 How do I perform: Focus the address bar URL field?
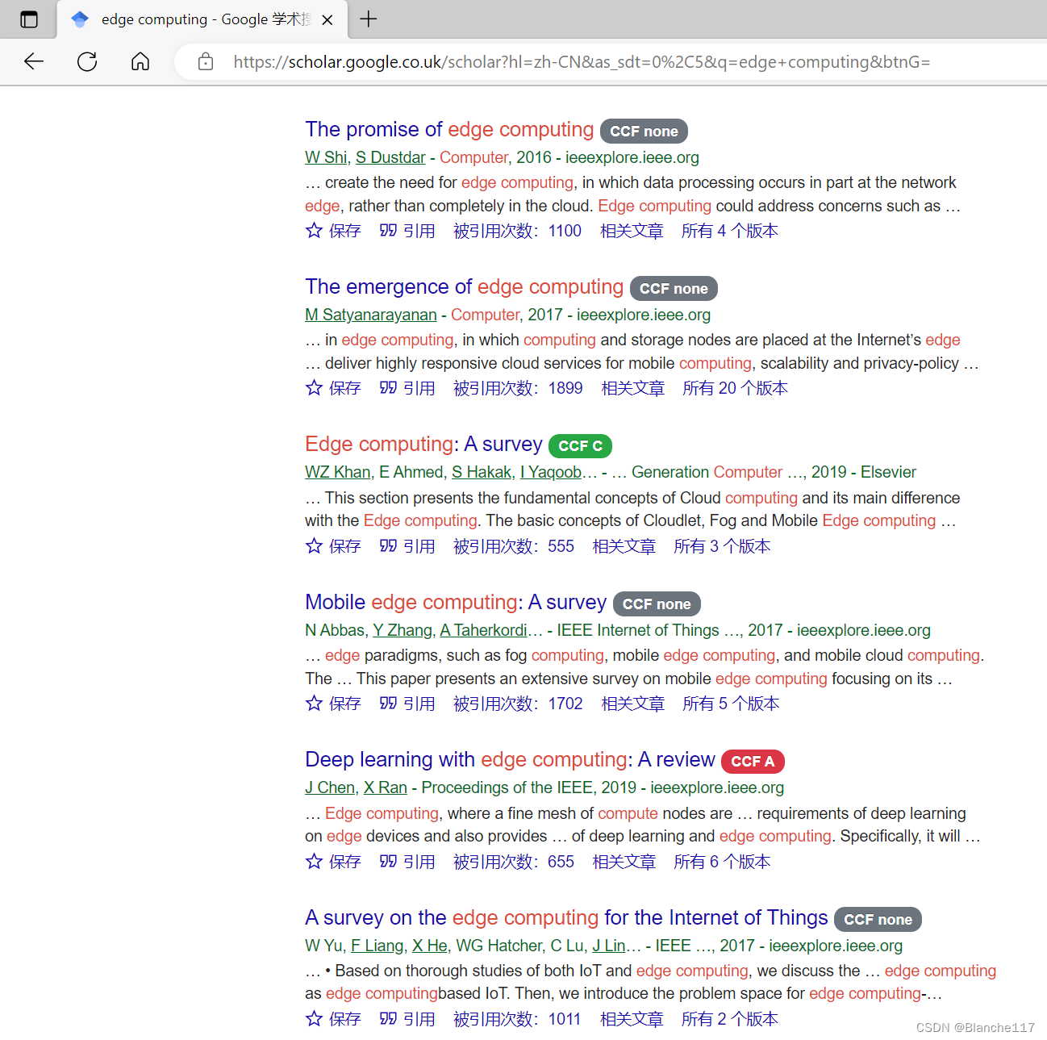tap(582, 62)
